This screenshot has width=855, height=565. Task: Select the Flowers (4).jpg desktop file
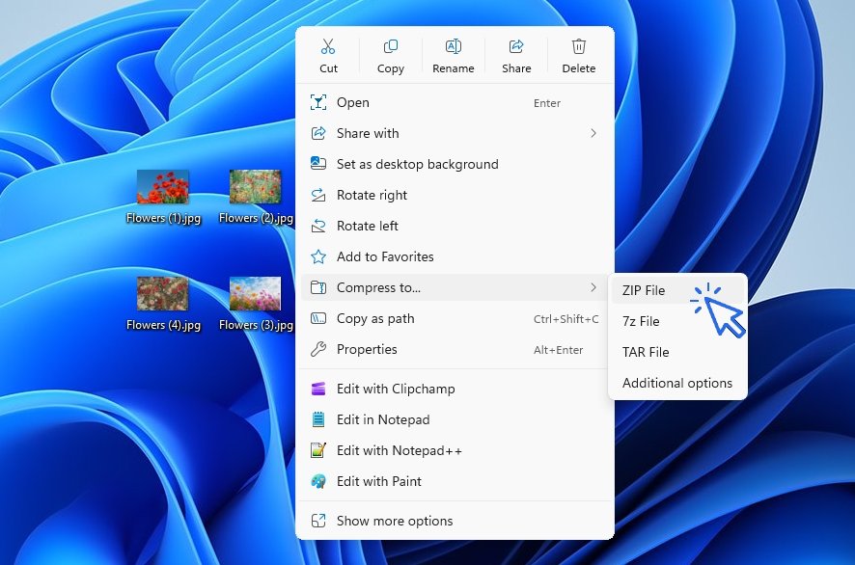coord(163,294)
